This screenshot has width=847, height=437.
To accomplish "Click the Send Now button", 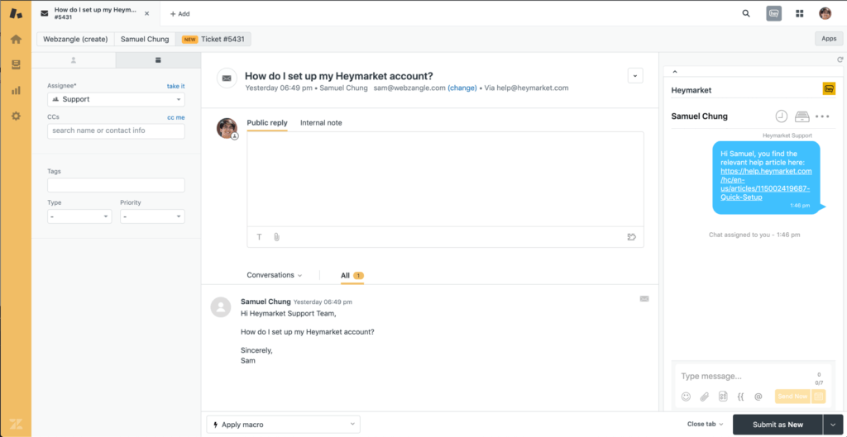I will tap(792, 397).
